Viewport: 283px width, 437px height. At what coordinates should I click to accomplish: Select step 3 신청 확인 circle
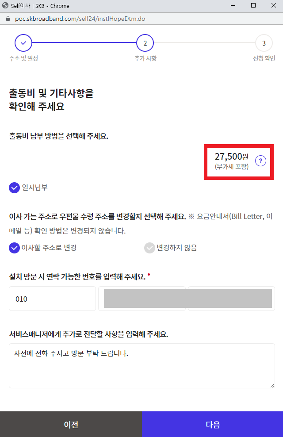(264, 43)
